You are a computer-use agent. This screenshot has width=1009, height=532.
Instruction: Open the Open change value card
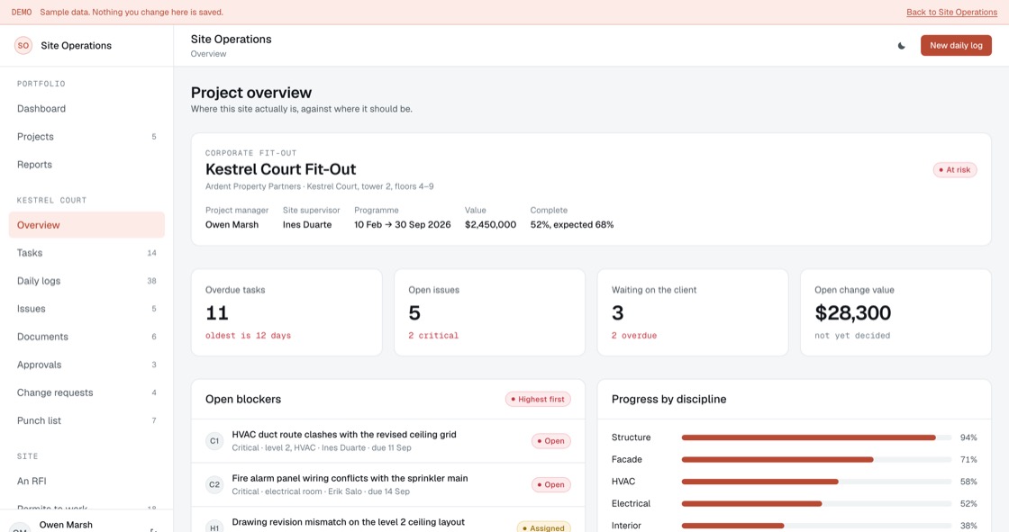point(895,312)
